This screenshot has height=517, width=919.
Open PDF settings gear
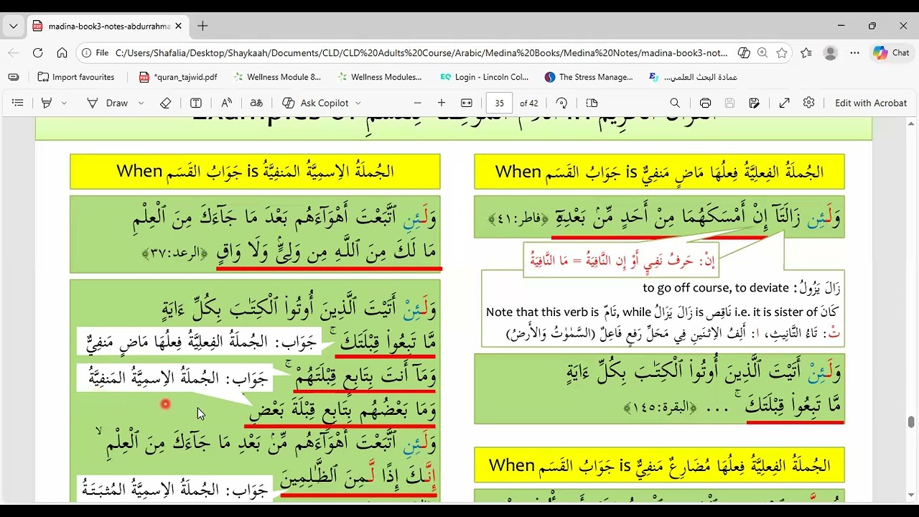coord(809,103)
